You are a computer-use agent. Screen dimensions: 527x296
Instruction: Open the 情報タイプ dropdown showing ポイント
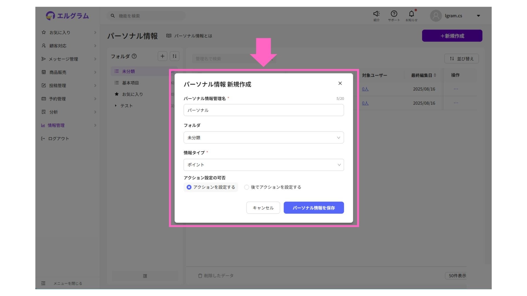tap(263, 165)
